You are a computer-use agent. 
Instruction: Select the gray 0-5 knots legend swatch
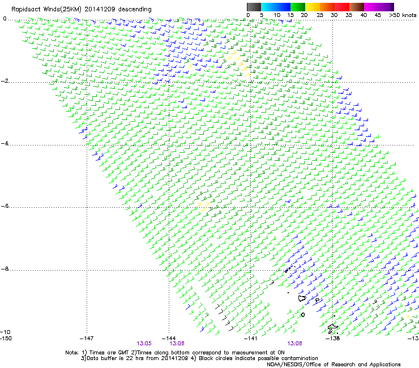(254, 7)
